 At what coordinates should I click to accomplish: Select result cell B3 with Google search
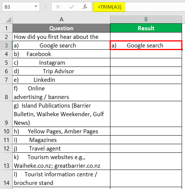(146, 45)
